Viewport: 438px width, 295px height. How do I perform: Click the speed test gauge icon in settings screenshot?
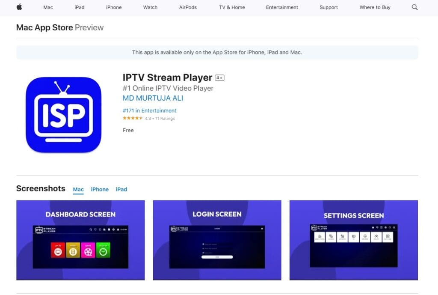376,236
